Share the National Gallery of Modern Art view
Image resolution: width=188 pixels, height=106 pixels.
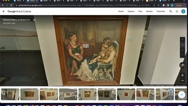tap(34, 20)
